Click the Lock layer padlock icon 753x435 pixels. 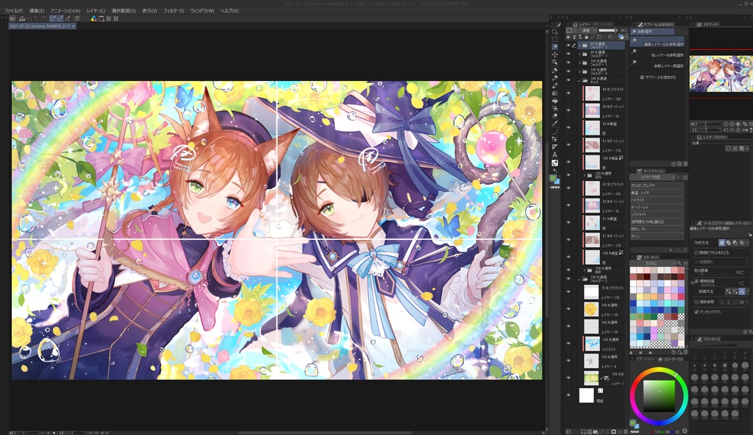click(x=586, y=37)
